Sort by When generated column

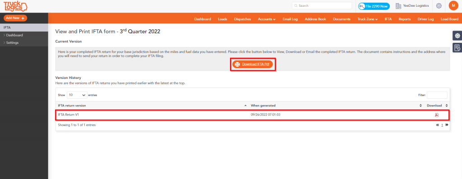[263, 106]
